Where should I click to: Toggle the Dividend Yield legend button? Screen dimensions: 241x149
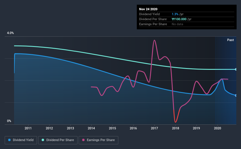(x=21, y=140)
